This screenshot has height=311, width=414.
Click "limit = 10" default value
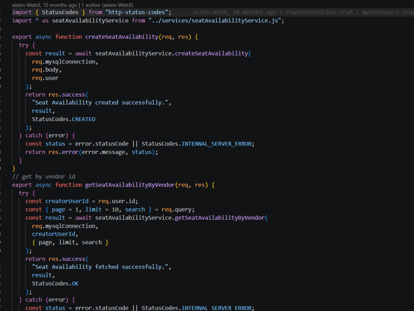102,209
